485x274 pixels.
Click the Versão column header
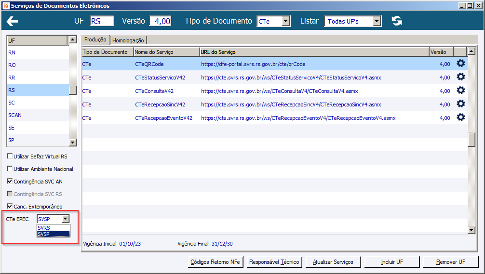point(442,52)
